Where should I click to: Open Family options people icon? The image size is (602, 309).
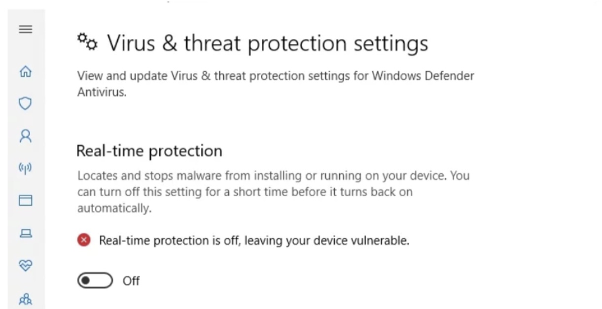(25, 299)
